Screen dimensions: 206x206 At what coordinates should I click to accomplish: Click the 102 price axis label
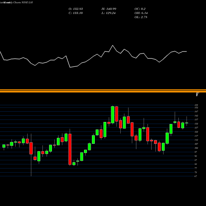tap(196, 148)
